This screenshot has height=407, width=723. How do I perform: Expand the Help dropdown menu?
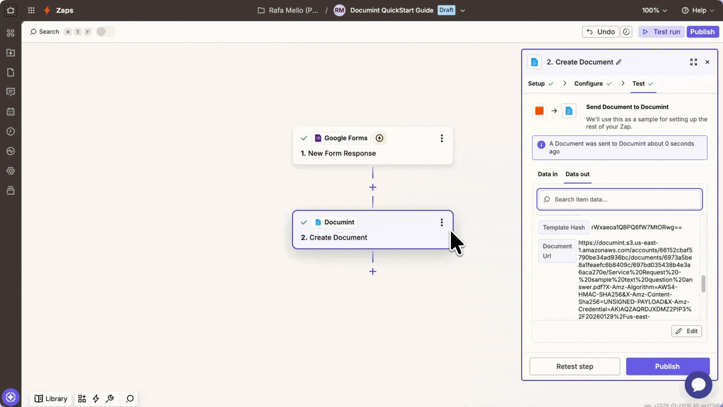[698, 11]
